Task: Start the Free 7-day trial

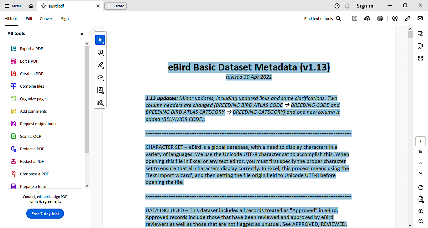Action: point(45,214)
